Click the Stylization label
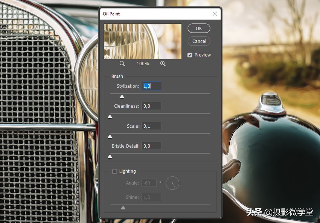The width and height of the screenshot is (320, 223). pos(128,86)
